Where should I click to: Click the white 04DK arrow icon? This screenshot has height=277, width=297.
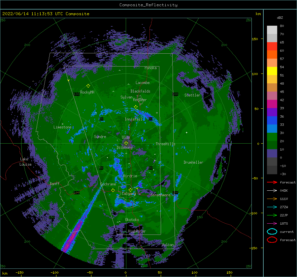click(272, 191)
